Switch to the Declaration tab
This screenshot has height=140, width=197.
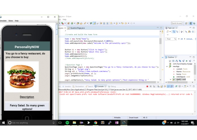coord(78,86)
